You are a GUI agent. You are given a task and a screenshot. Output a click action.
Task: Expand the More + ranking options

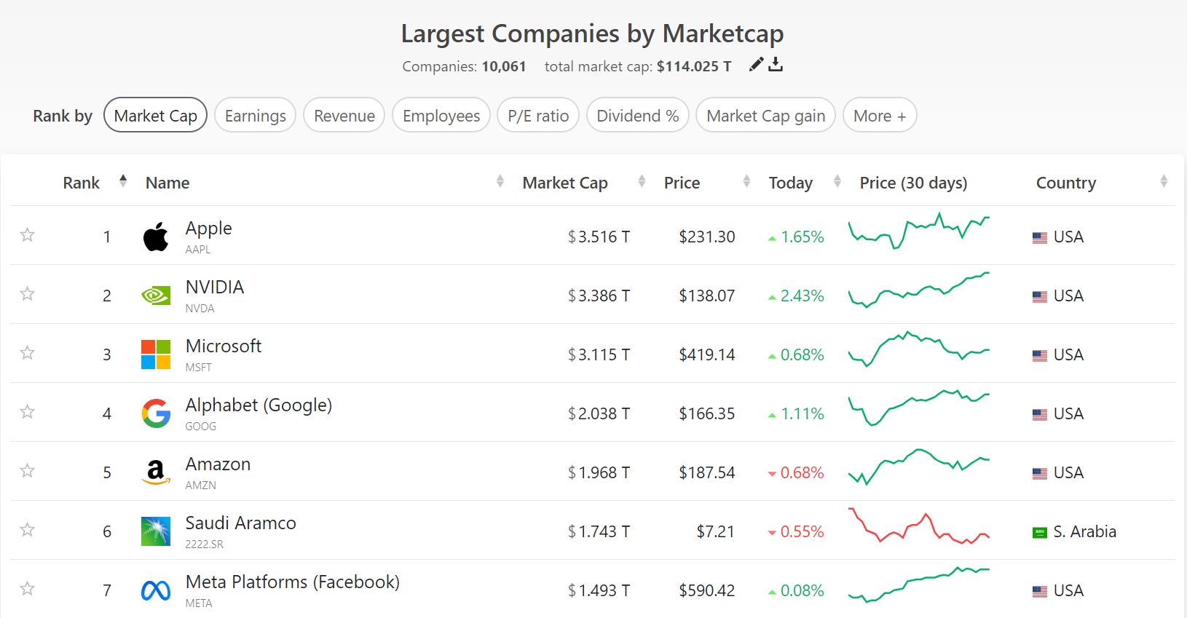pyautogui.click(x=880, y=115)
